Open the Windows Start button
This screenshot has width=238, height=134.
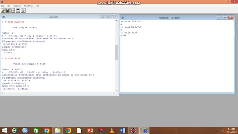(4, 131)
